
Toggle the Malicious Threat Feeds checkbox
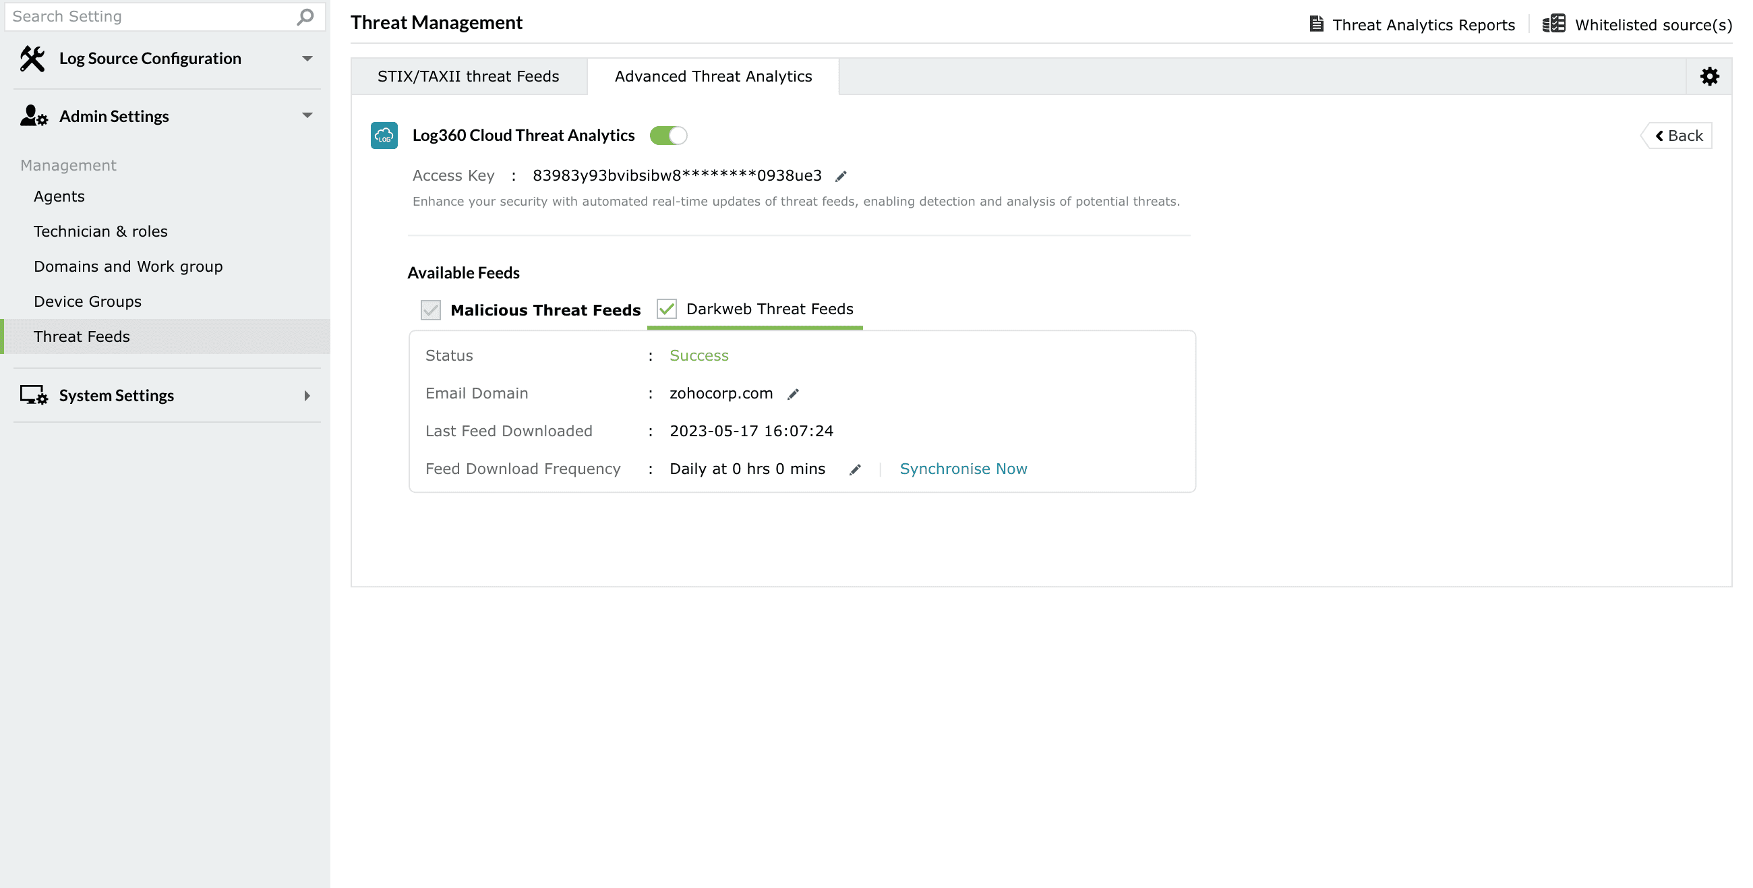point(431,310)
